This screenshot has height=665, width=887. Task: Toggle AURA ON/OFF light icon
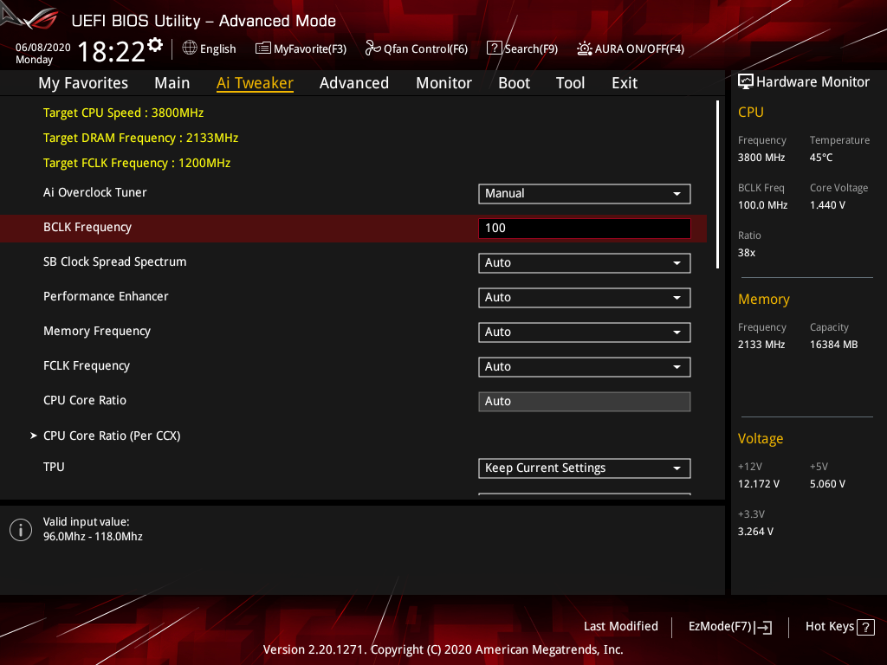[x=585, y=48]
